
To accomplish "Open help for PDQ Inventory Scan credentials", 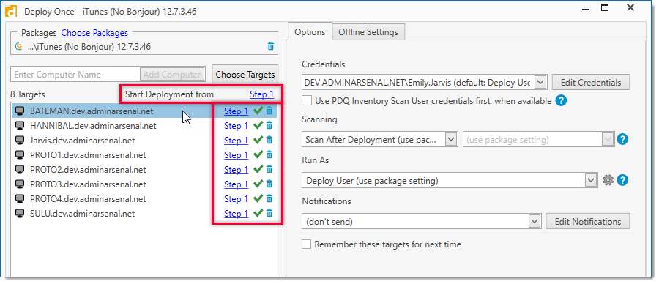I will point(561,101).
